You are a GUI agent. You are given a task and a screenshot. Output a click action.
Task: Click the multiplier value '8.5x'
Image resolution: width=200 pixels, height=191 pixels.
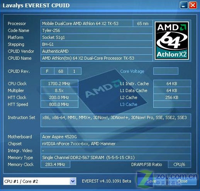pyautogui.click(x=59, y=90)
